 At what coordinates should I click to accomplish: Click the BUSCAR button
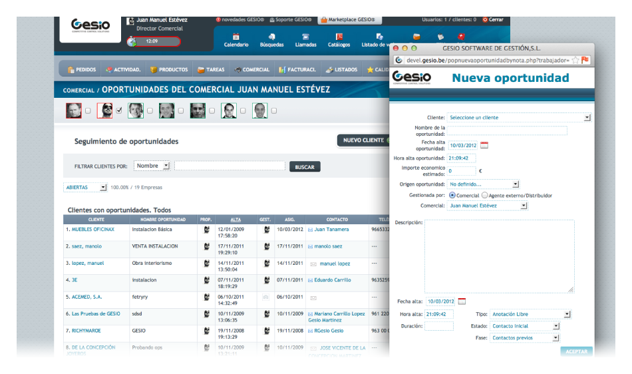click(x=305, y=167)
